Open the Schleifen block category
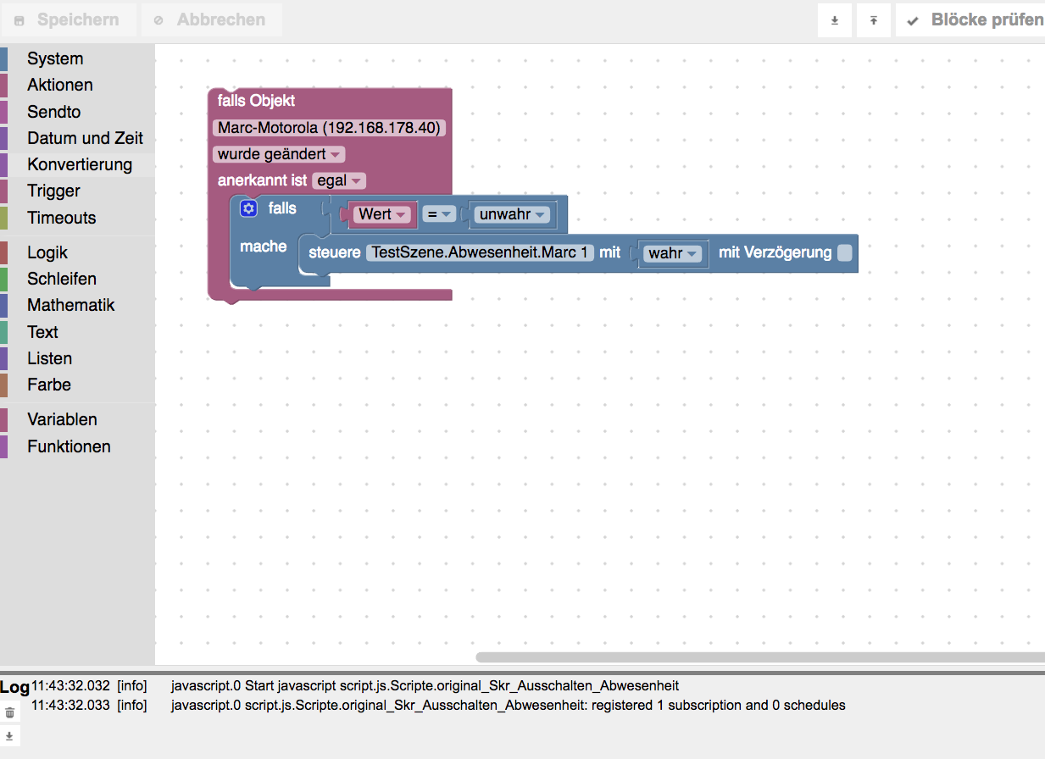The height and width of the screenshot is (759, 1045). click(77, 279)
